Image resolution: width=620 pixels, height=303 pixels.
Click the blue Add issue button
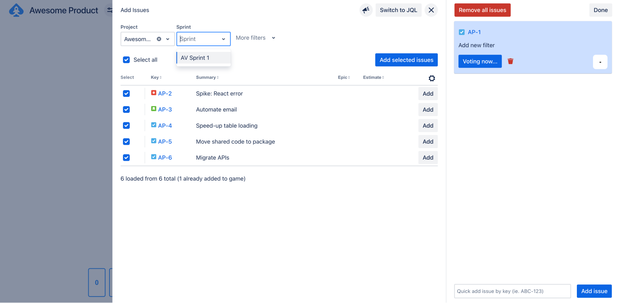[594, 291]
